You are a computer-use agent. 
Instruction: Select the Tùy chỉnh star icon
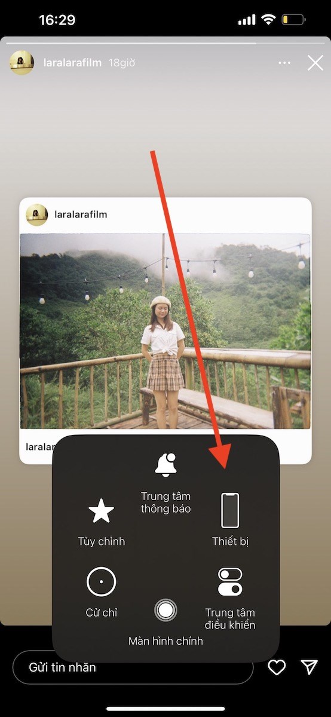pos(101,511)
